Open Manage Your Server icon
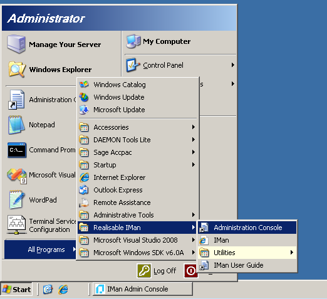327x299 pixels. coord(16,44)
